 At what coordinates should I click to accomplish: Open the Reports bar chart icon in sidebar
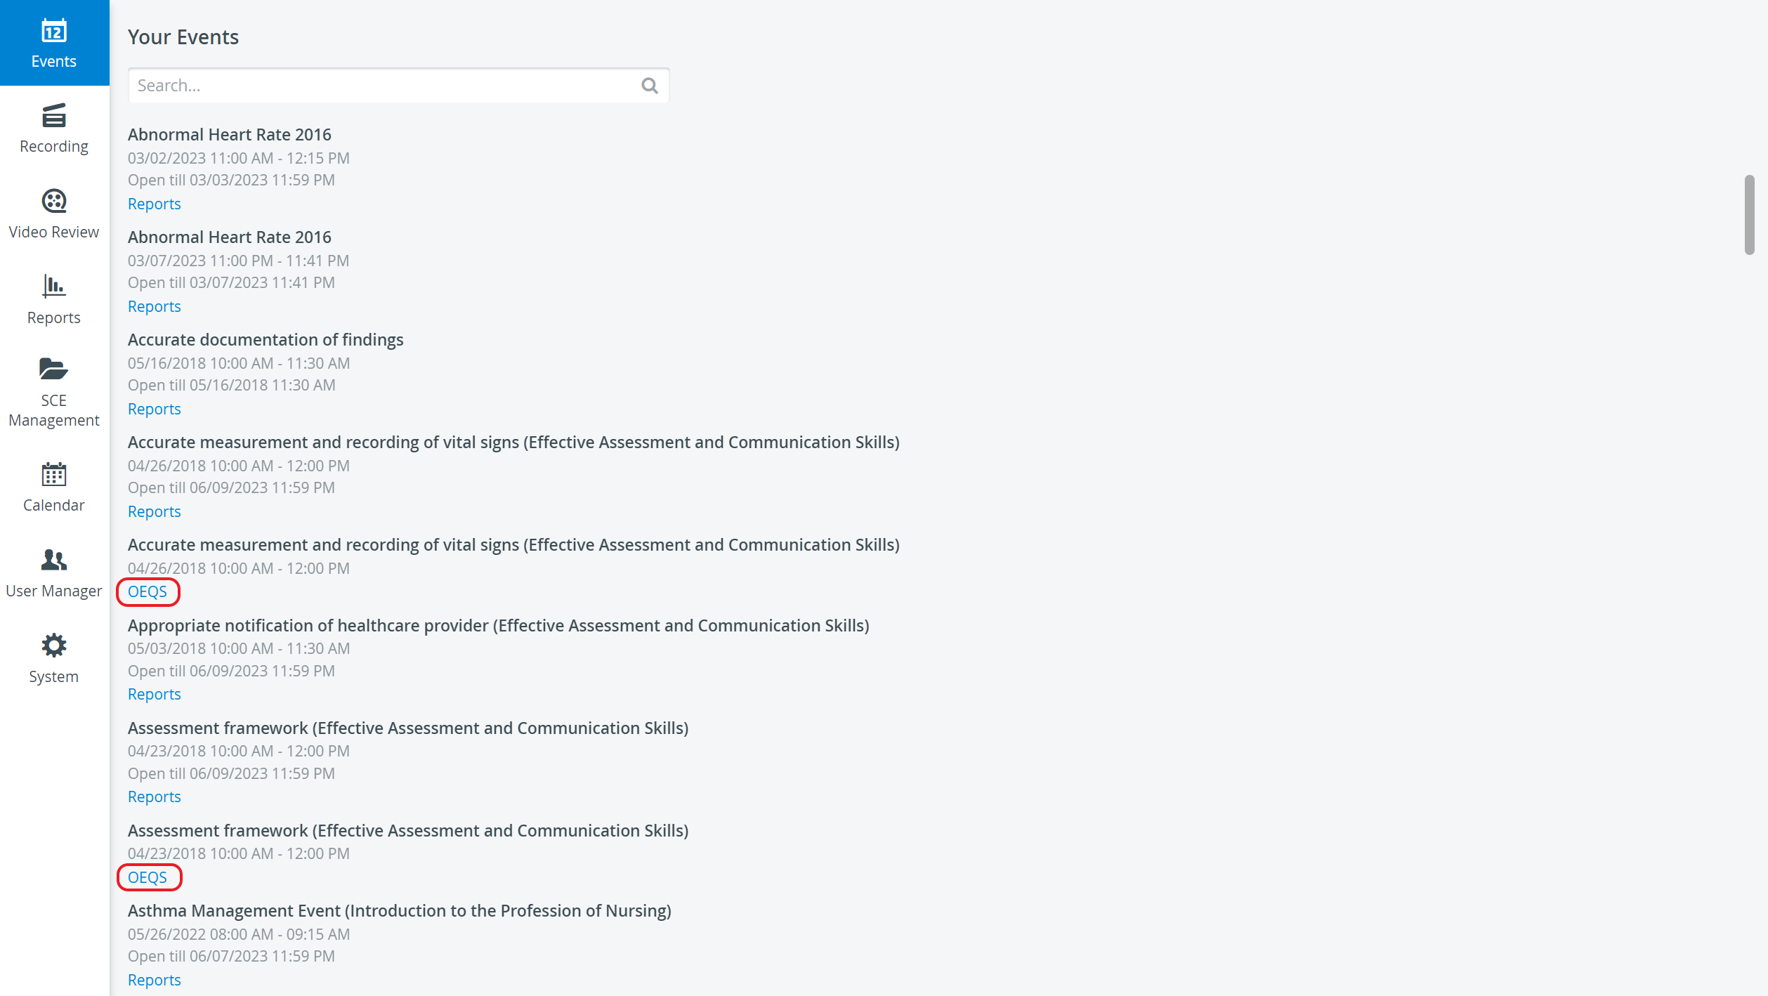point(54,287)
